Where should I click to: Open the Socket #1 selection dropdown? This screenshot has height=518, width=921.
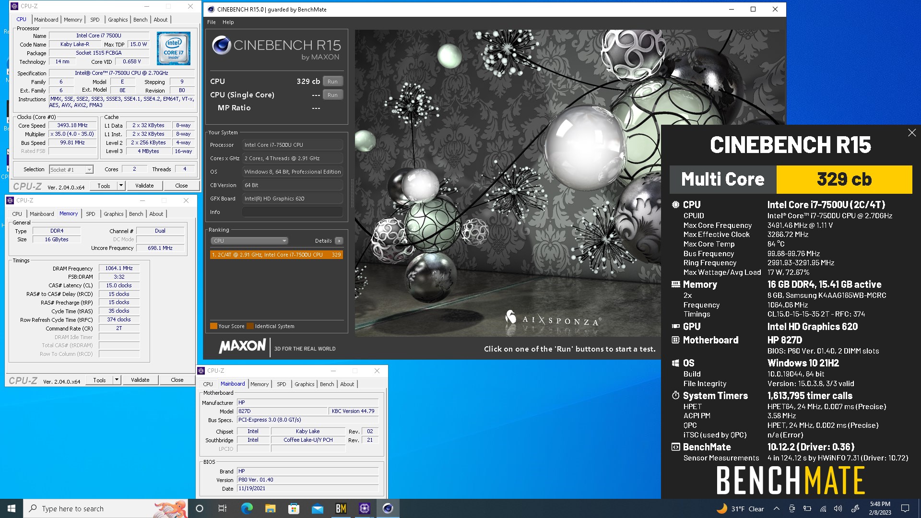point(71,169)
